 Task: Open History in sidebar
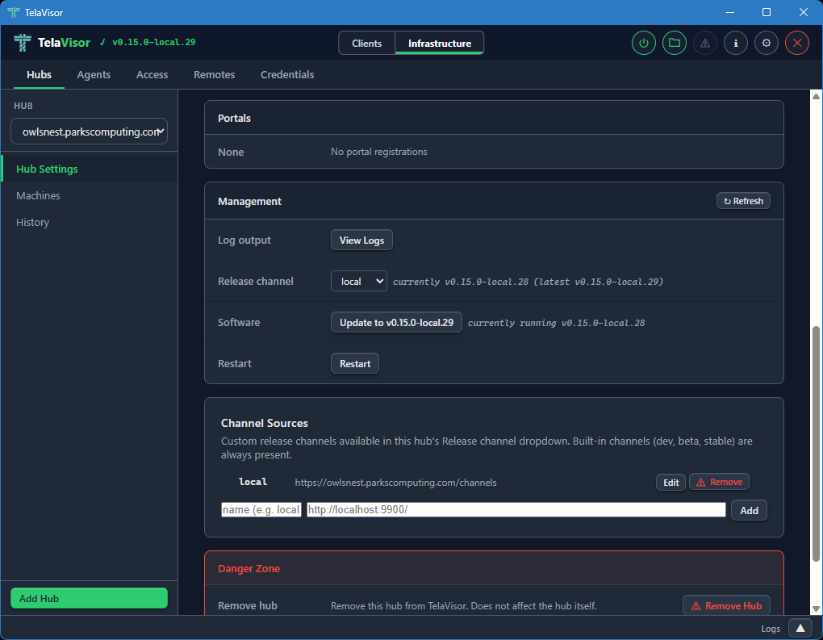click(90, 222)
